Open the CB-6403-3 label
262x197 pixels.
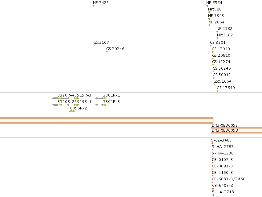tap(223, 186)
